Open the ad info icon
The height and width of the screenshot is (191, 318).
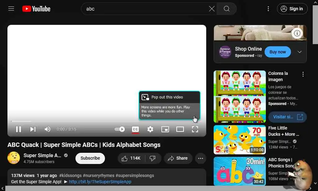click(x=297, y=33)
